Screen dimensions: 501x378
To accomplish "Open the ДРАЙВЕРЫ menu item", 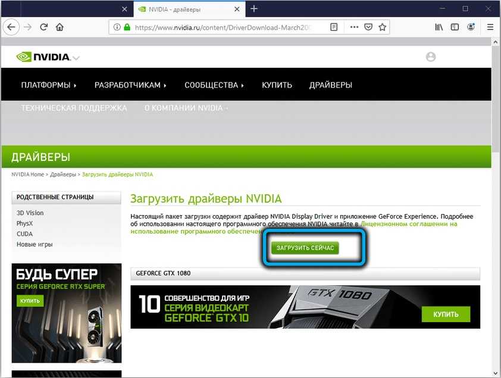I will coord(330,85).
